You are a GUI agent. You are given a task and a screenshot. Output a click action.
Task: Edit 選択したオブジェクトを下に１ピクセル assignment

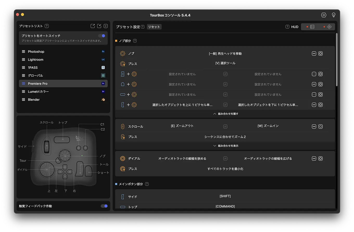[x=268, y=105]
